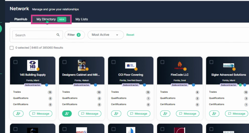This screenshot has height=133, width=249.
Task: Open the CCI Floor Covering logo
Action: click(x=130, y=65)
